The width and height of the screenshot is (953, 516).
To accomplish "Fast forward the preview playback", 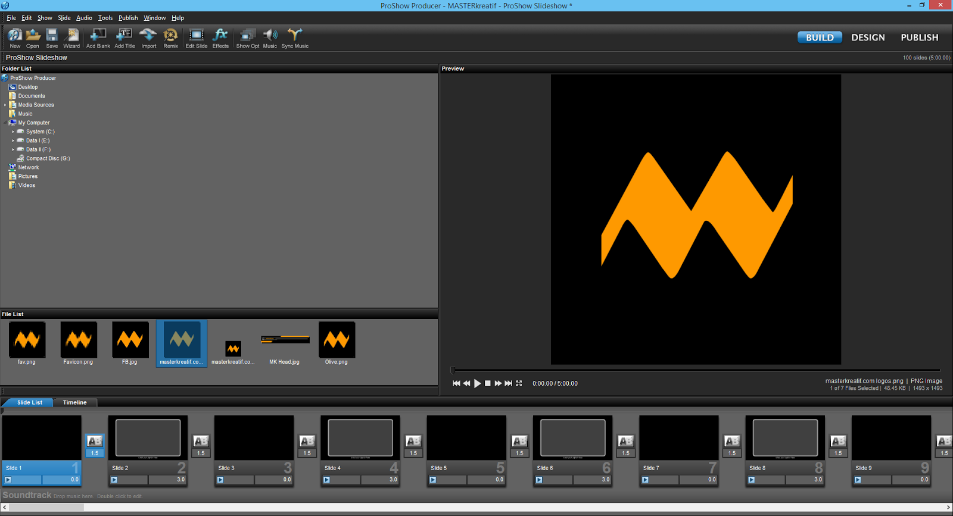I will [x=498, y=383].
